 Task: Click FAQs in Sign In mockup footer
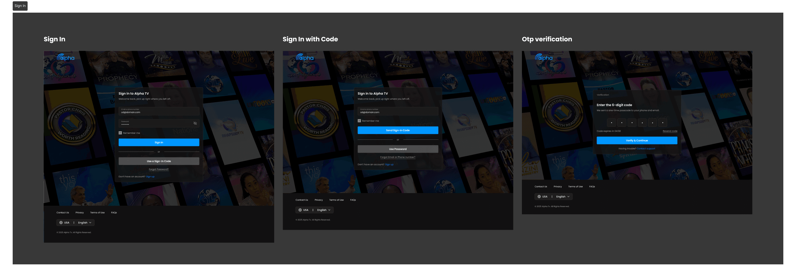pos(114,213)
